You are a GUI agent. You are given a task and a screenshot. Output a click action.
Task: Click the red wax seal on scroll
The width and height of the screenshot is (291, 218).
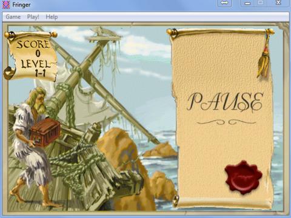243,177
